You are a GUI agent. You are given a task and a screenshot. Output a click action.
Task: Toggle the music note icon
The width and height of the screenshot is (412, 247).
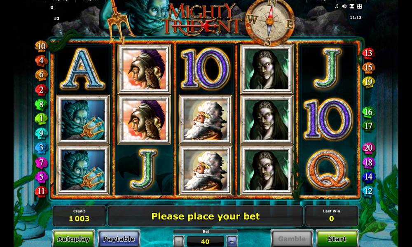(337, 6)
